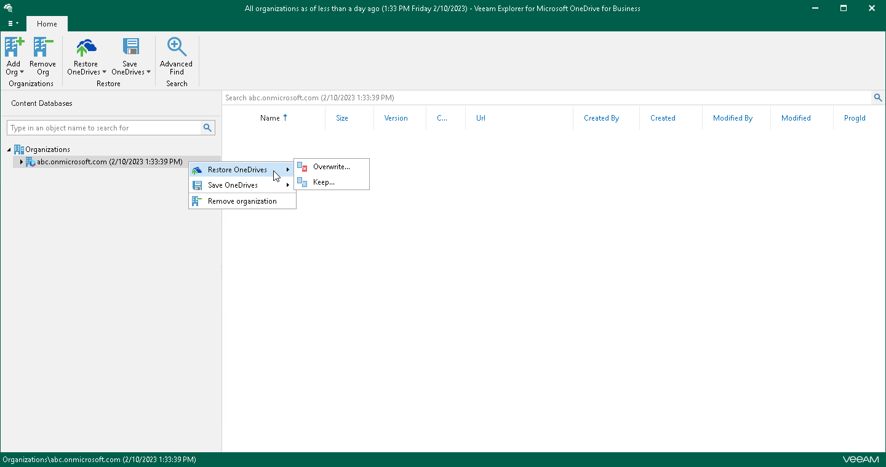This screenshot has width=886, height=467.
Task: Open the Restore OneDrives ribbon dropdown arrow
Action: (x=104, y=72)
